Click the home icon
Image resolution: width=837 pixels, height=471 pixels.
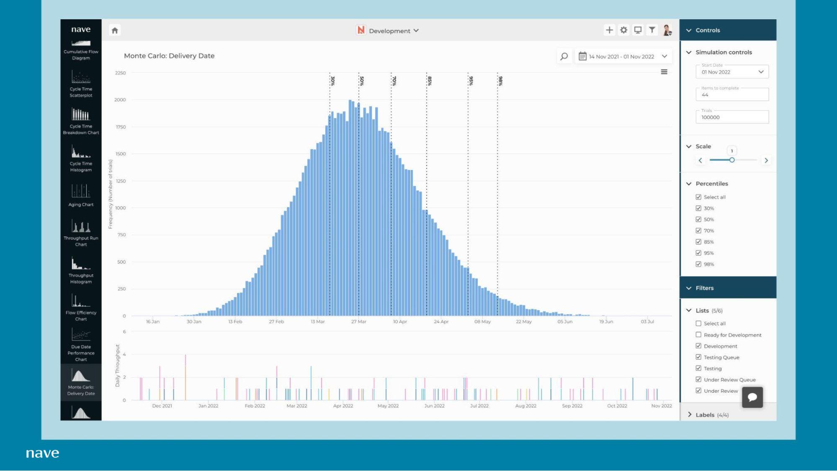[115, 30]
